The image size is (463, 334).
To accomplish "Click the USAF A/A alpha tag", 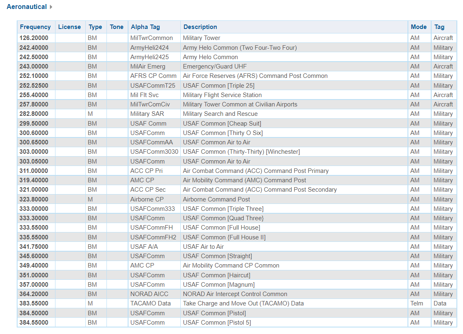I will (144, 247).
